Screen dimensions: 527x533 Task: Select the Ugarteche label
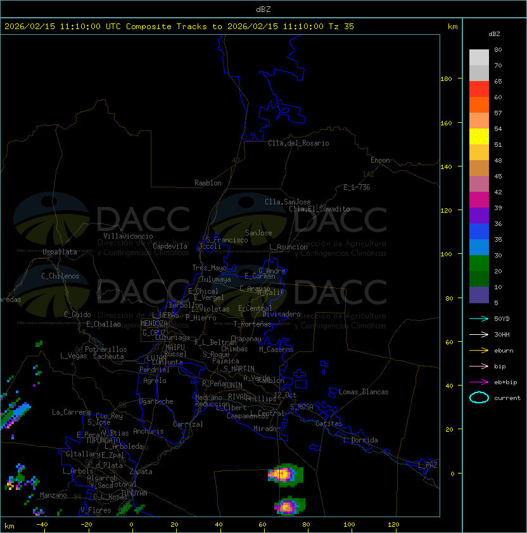tap(156, 401)
